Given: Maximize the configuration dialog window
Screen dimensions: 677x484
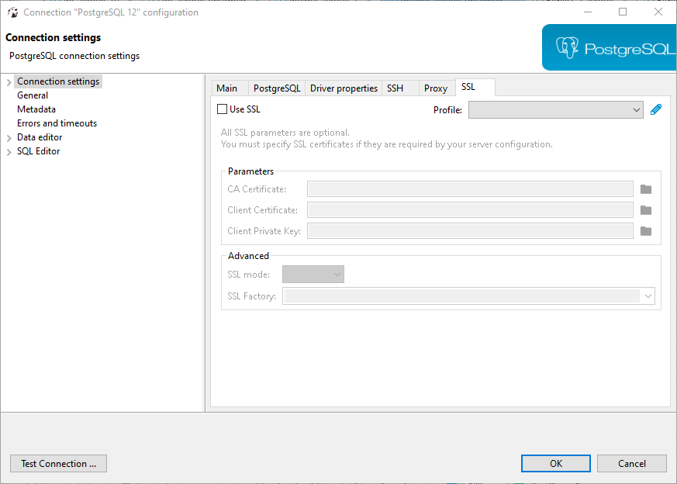Looking at the screenshot, I should point(623,12).
